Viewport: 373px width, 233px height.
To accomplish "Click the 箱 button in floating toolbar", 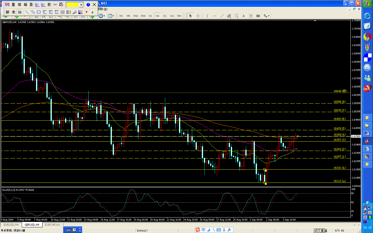I will pos(25,5).
